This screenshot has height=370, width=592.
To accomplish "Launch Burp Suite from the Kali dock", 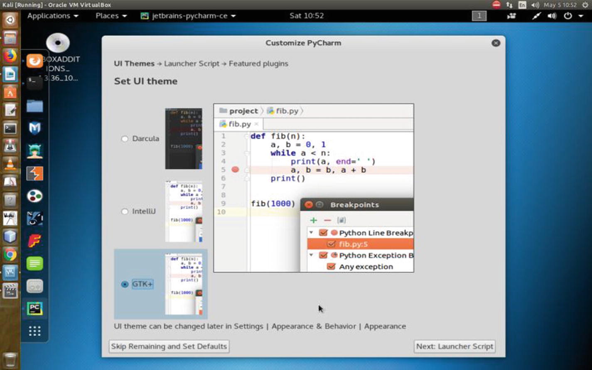I will coord(34,173).
